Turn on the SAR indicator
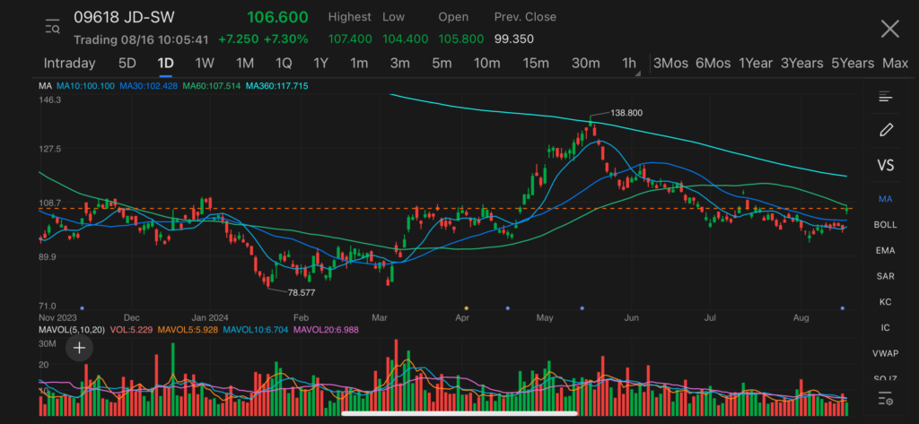This screenshot has width=919, height=424. tap(886, 276)
